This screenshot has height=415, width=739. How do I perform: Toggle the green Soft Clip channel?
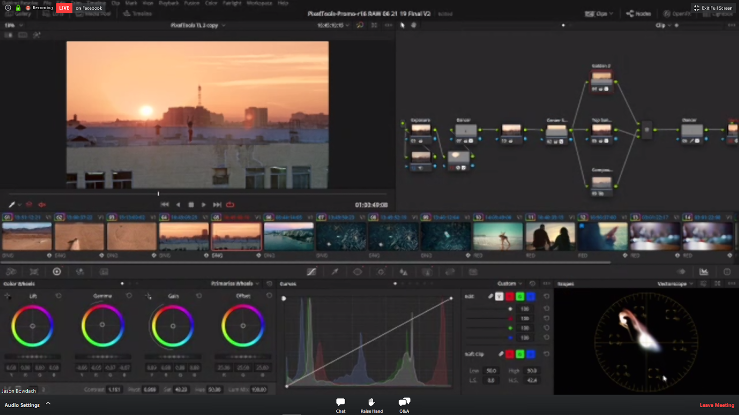pyautogui.click(x=520, y=354)
